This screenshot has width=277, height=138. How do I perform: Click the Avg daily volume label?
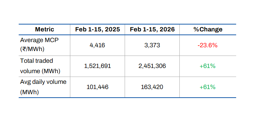[x=43, y=82]
